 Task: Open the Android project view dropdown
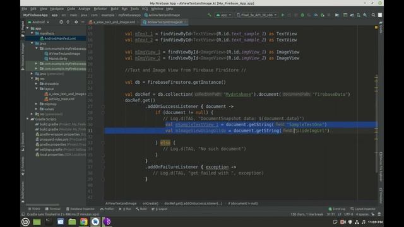pyautogui.click(x=39, y=22)
